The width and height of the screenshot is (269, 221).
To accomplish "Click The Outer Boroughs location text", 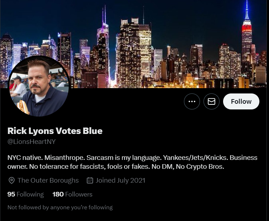I will (48, 180).
